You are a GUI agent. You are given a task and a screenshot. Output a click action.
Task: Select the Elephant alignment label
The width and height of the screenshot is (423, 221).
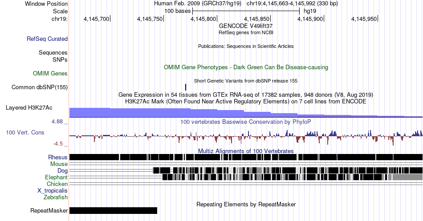tap(56, 177)
